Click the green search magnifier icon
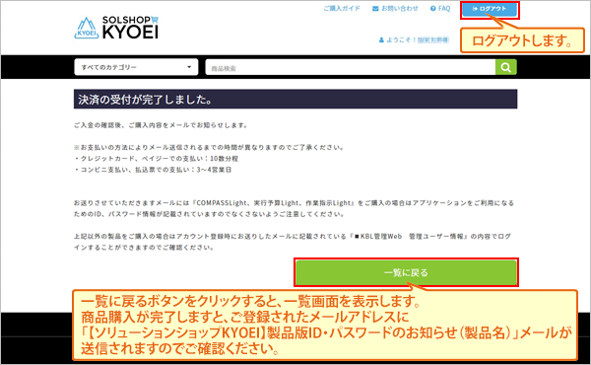This screenshot has width=591, height=365. point(506,67)
